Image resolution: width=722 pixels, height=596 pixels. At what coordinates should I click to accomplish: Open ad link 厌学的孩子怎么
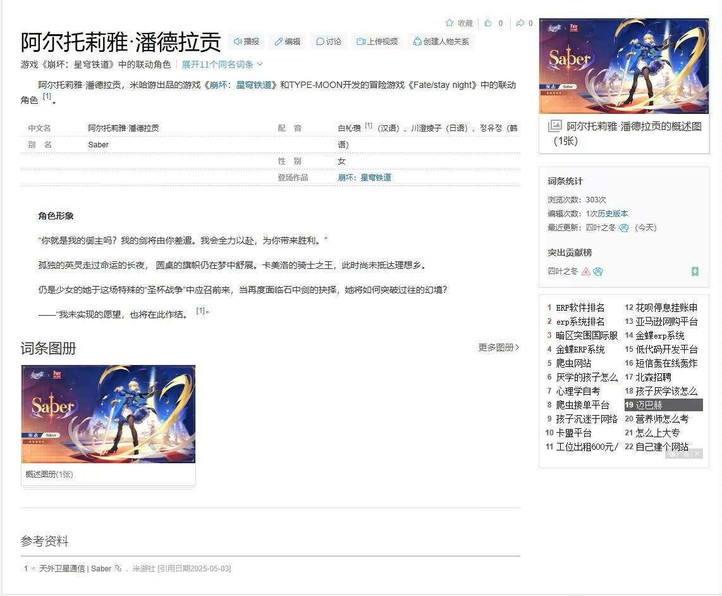click(x=587, y=377)
